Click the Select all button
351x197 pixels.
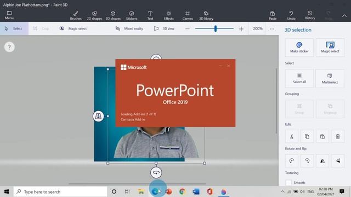[299, 78]
